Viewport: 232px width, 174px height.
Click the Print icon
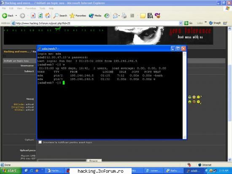coord(124,16)
